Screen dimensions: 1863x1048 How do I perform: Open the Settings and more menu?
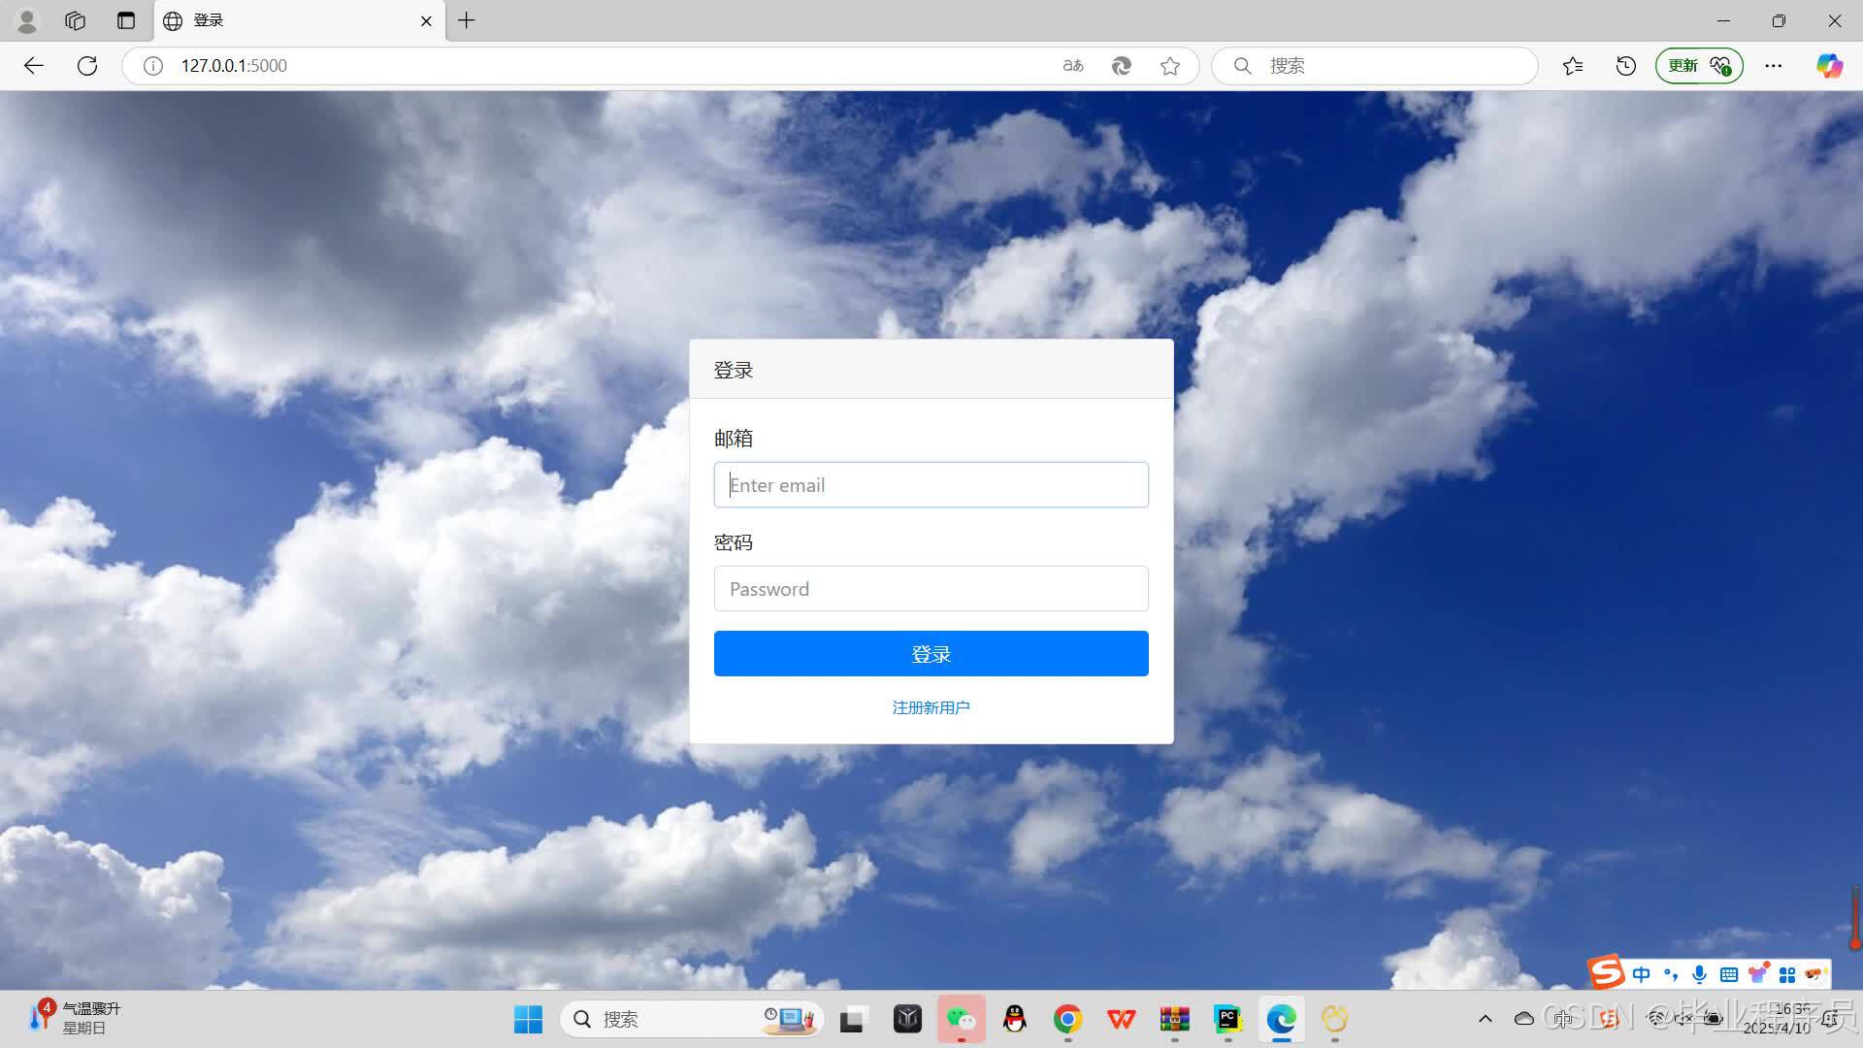coord(1774,65)
